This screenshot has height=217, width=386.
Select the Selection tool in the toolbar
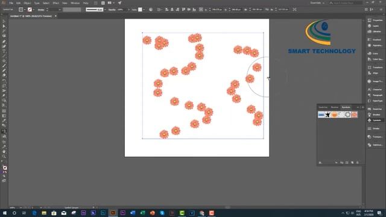(x=4, y=22)
